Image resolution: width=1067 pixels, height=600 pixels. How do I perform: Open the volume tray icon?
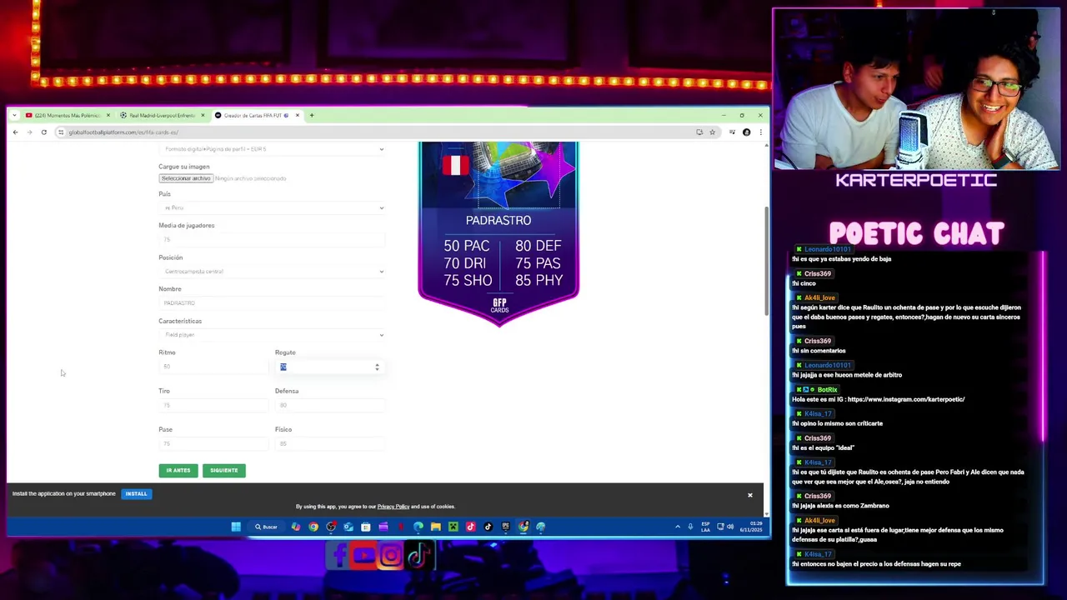click(730, 527)
